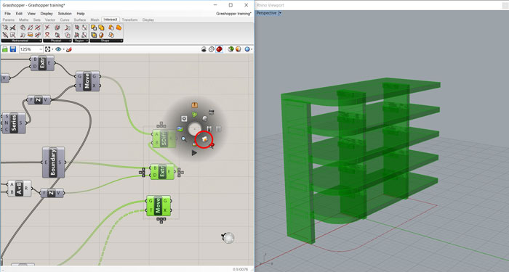Switch to the Surface ribbon tab
This screenshot has width=509, height=272.
point(80,20)
